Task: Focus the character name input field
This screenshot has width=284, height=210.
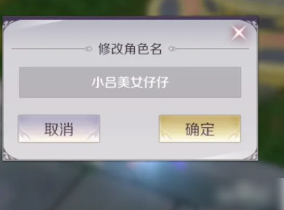Action: tap(130, 82)
